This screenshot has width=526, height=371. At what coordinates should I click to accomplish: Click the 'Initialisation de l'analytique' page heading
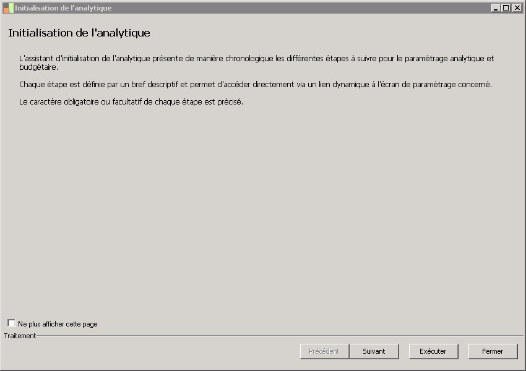point(79,33)
